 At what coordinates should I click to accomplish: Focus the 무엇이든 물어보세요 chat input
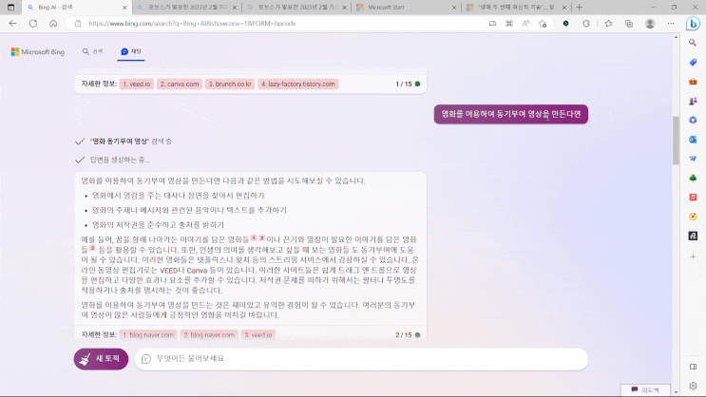point(361,359)
